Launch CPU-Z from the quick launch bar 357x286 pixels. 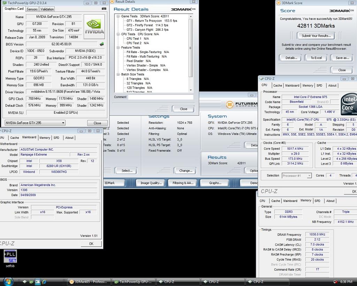coord(25,282)
